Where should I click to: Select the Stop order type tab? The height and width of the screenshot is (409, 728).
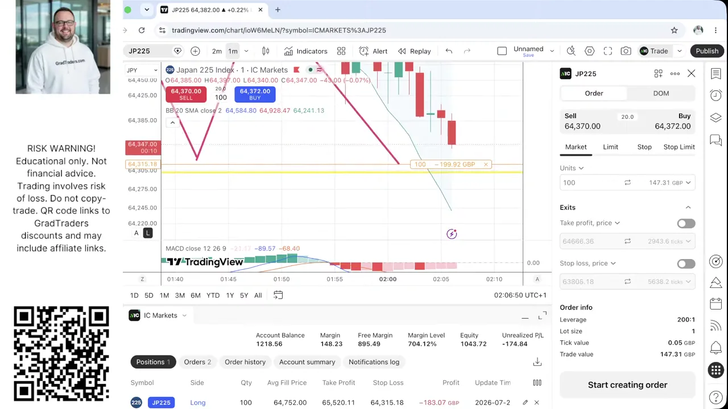pyautogui.click(x=644, y=147)
